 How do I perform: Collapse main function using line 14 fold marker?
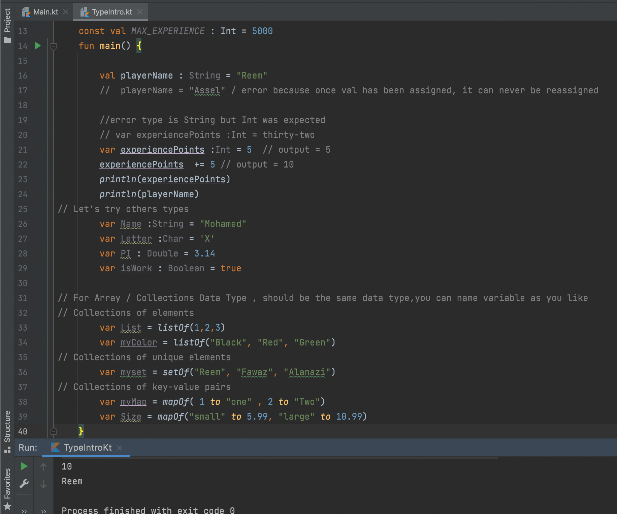(x=53, y=47)
